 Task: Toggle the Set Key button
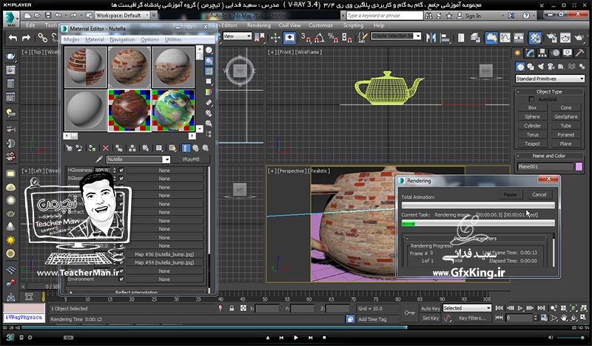431,318
